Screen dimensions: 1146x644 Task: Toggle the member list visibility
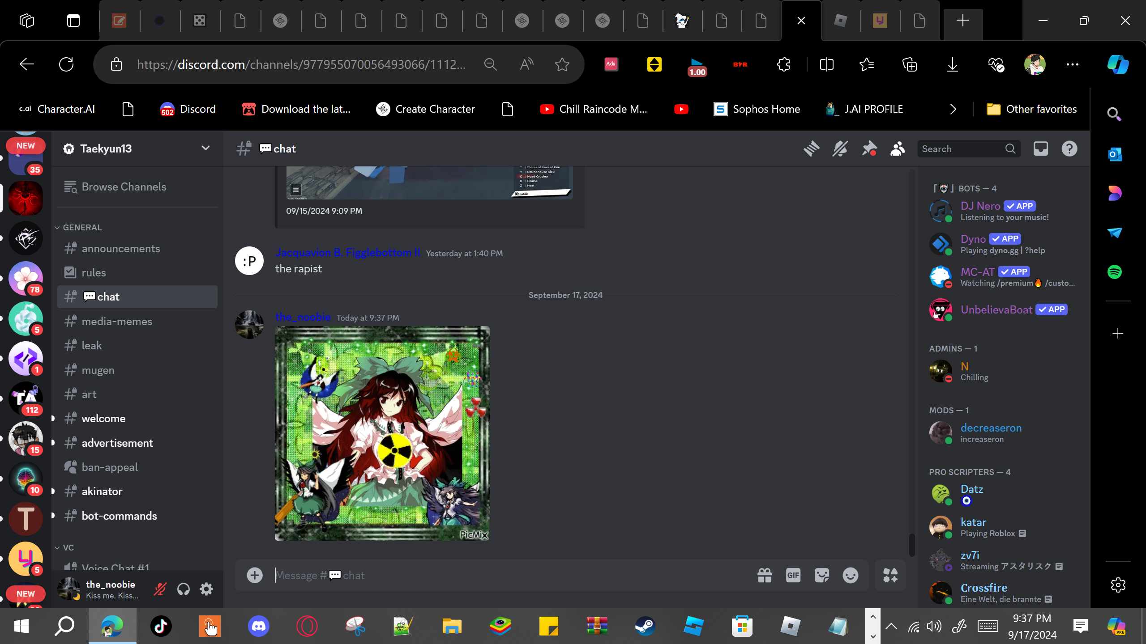[898, 149]
